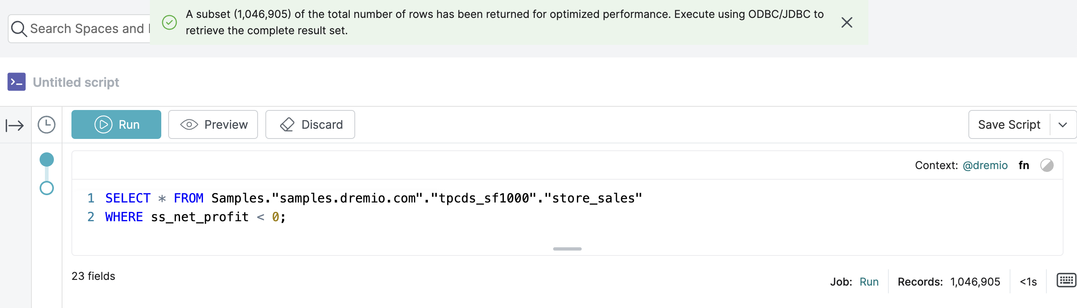Open the fn functions panel
Viewport: 1077px width, 308px height.
[1024, 165]
